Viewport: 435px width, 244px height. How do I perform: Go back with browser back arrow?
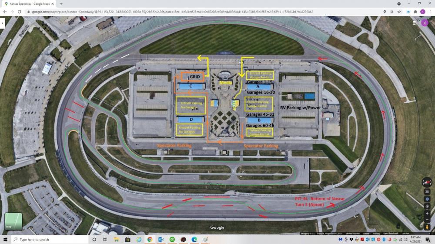coord(5,12)
